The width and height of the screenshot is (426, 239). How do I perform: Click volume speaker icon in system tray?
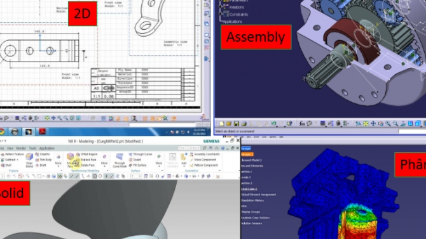tap(188, 132)
